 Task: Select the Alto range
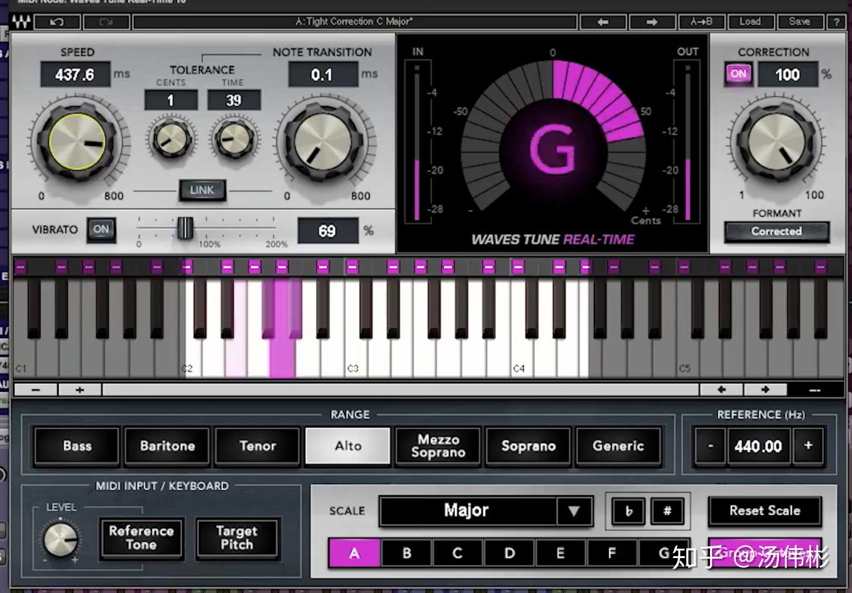click(x=348, y=446)
